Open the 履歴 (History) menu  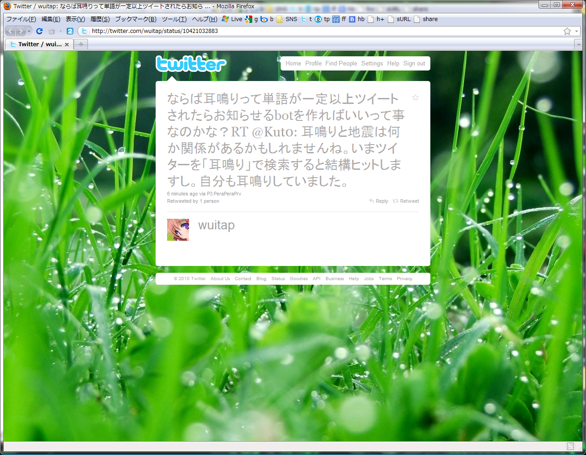coord(100,19)
